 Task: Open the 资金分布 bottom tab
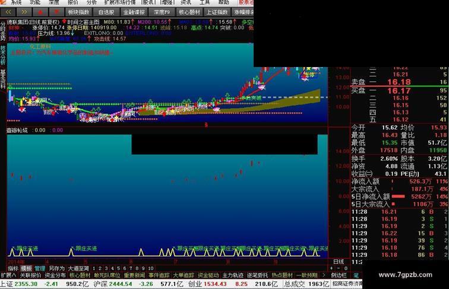pyautogui.click(x=55, y=275)
